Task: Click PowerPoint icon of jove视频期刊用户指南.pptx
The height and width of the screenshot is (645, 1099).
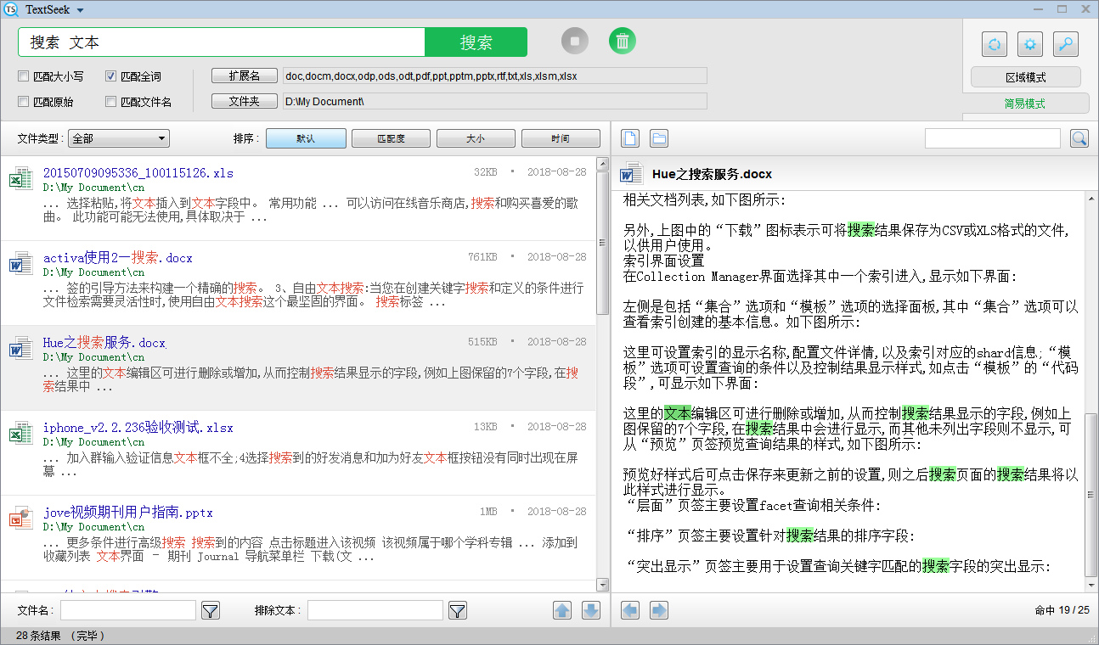Action: 20,519
